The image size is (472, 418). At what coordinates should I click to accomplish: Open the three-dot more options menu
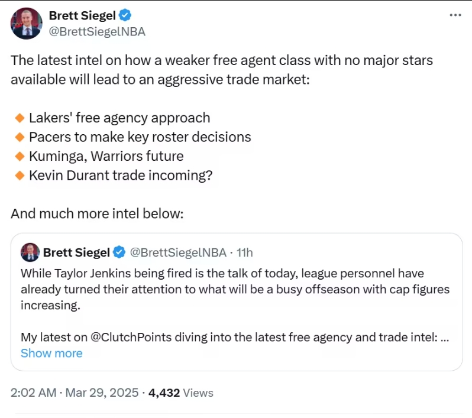[455, 15]
